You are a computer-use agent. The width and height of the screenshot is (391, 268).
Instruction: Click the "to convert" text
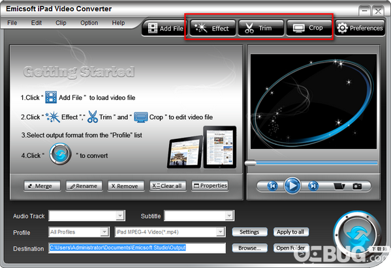tap(94, 156)
